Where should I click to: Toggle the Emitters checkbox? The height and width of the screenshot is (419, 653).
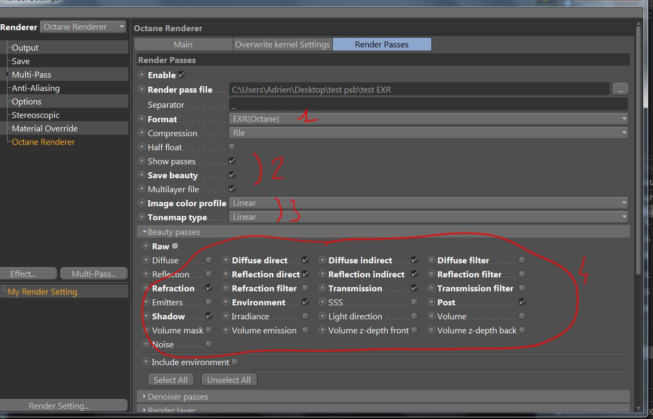click(x=209, y=302)
